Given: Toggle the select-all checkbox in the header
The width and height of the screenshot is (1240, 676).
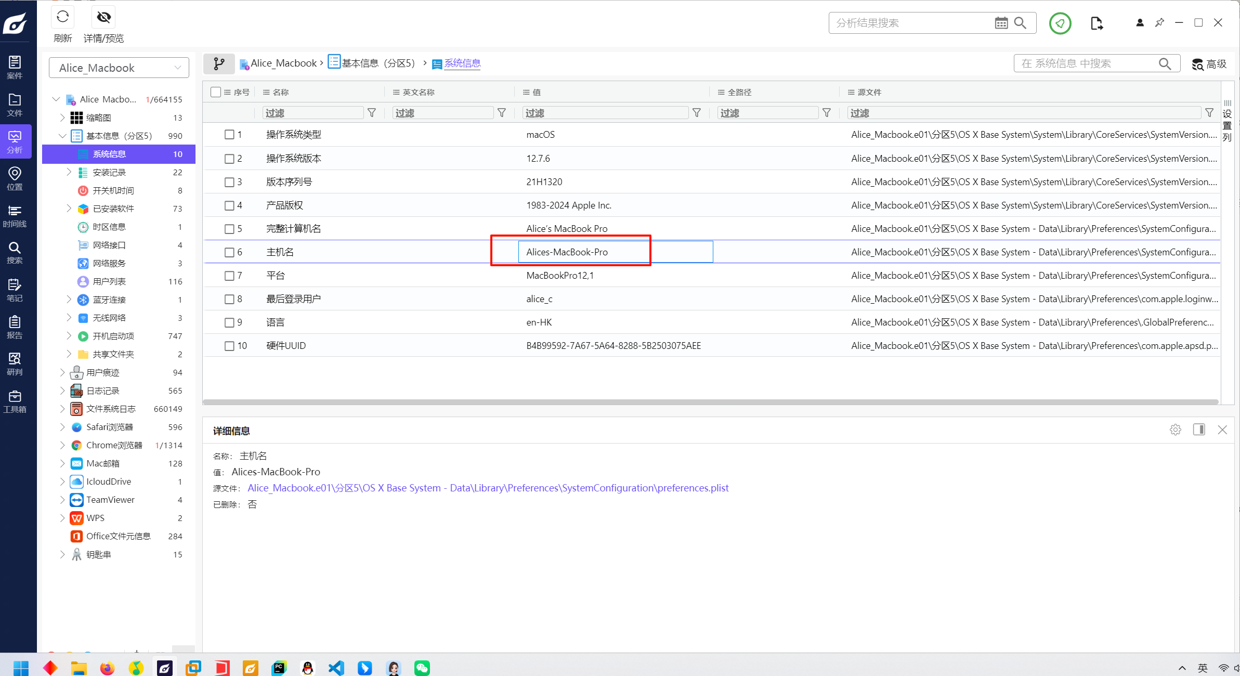Looking at the screenshot, I should click(216, 92).
